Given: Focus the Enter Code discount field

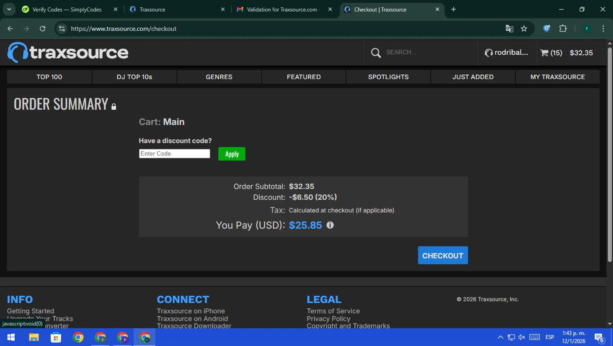Looking at the screenshot, I should click(175, 154).
